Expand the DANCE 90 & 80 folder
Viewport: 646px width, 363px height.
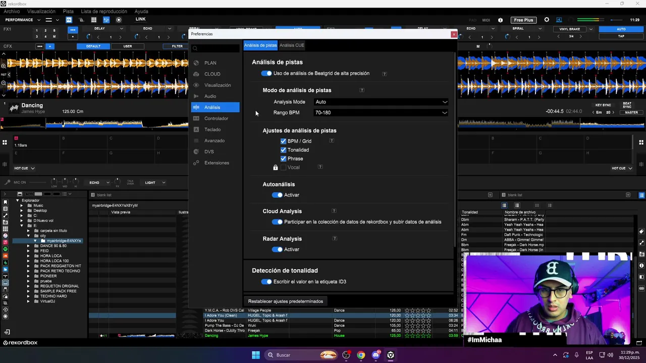(x=28, y=246)
